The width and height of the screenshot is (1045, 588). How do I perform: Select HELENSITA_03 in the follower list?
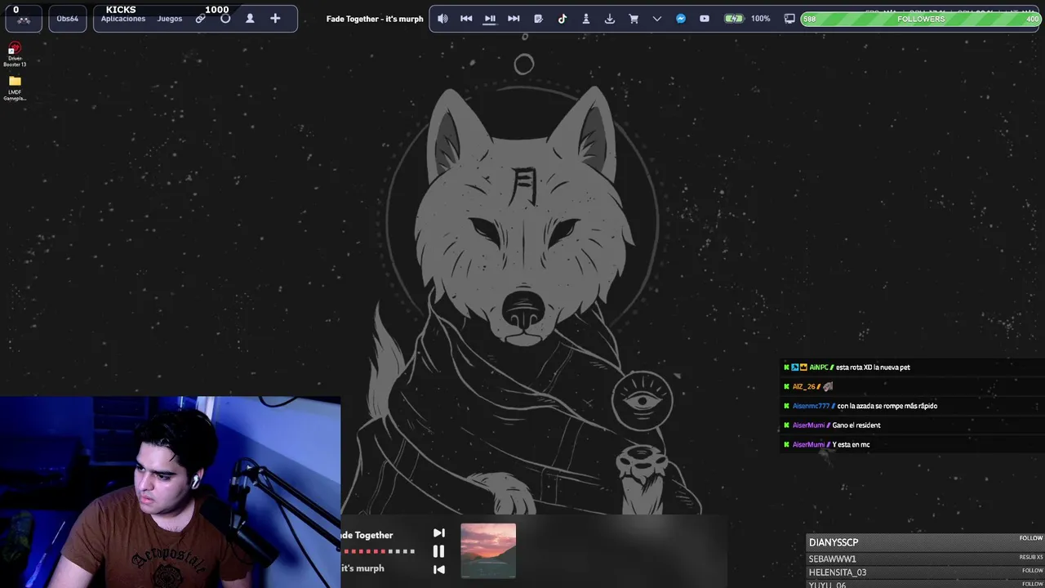click(924, 572)
